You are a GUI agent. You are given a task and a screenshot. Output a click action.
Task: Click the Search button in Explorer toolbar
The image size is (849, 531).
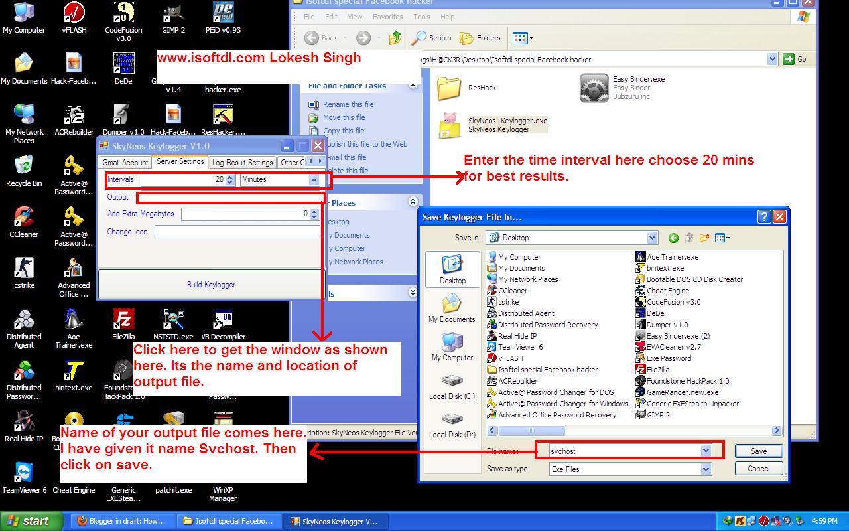[x=431, y=38]
